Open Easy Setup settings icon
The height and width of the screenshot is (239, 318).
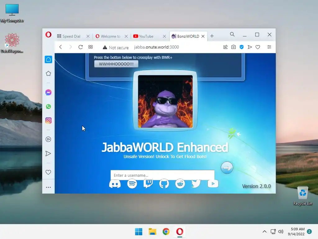(x=269, y=47)
